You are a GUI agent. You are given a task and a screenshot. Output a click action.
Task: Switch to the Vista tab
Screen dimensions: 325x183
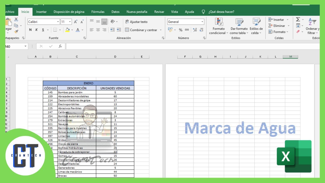174,12
